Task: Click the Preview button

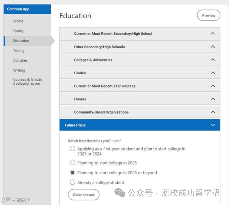Action: 209,15
